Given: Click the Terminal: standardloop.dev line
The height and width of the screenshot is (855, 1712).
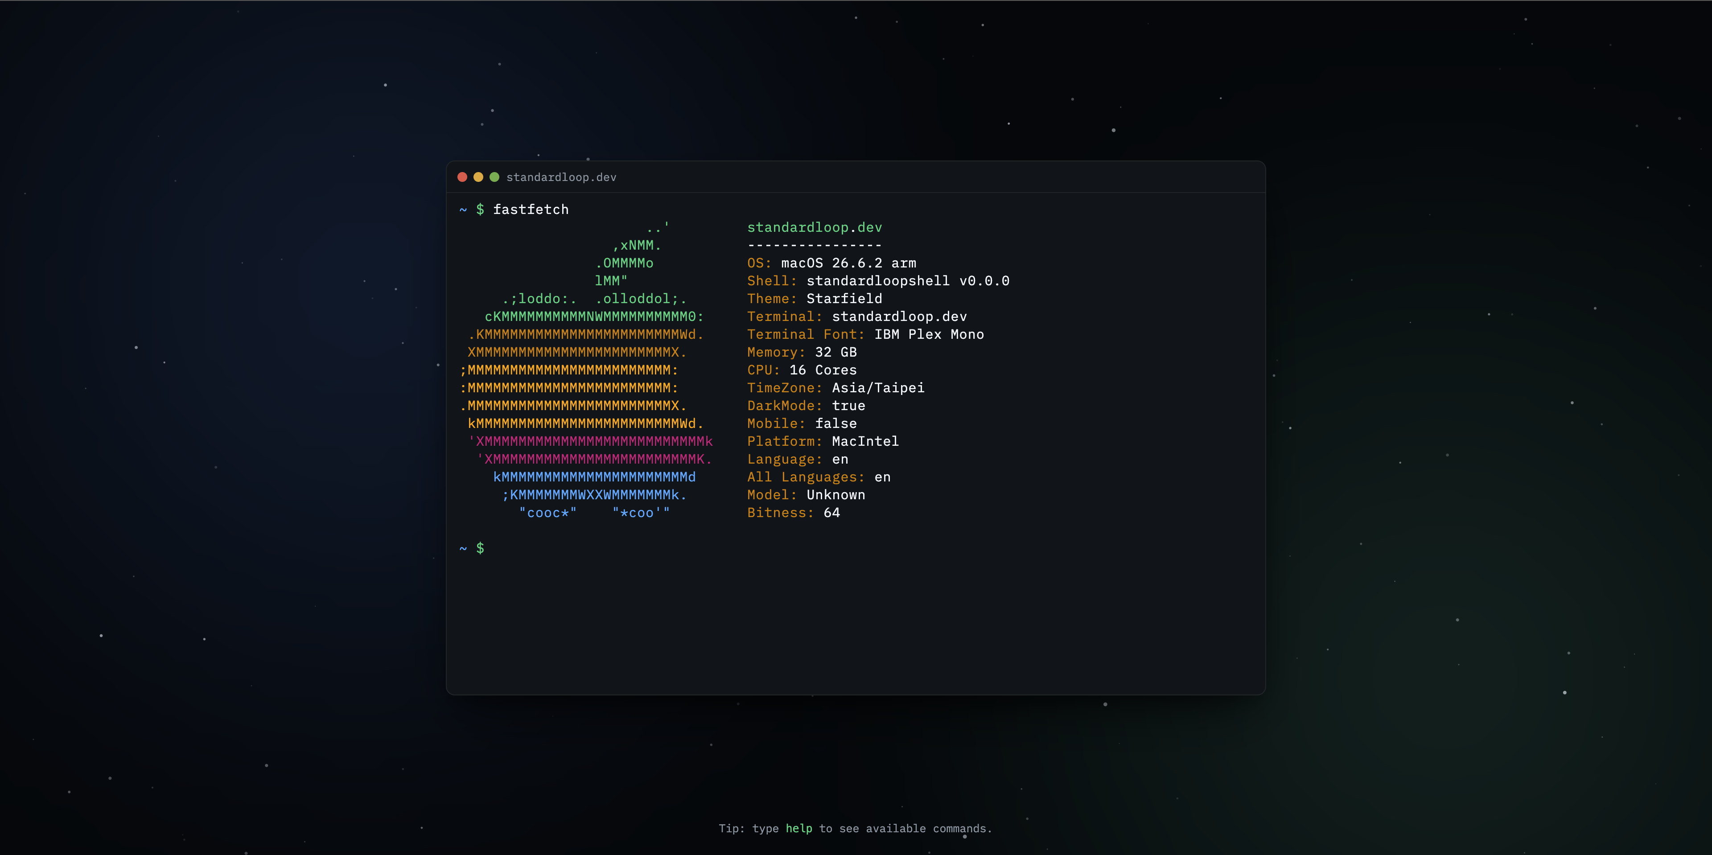Looking at the screenshot, I should [x=856, y=317].
